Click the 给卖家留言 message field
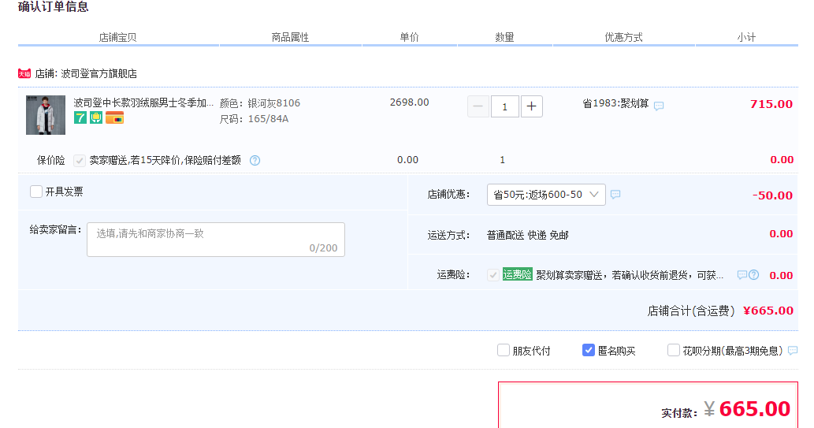This screenshot has height=428, width=814. [x=216, y=240]
